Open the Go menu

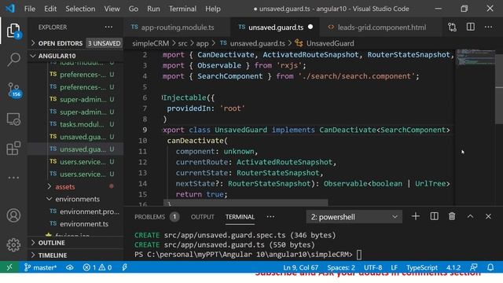point(134,9)
